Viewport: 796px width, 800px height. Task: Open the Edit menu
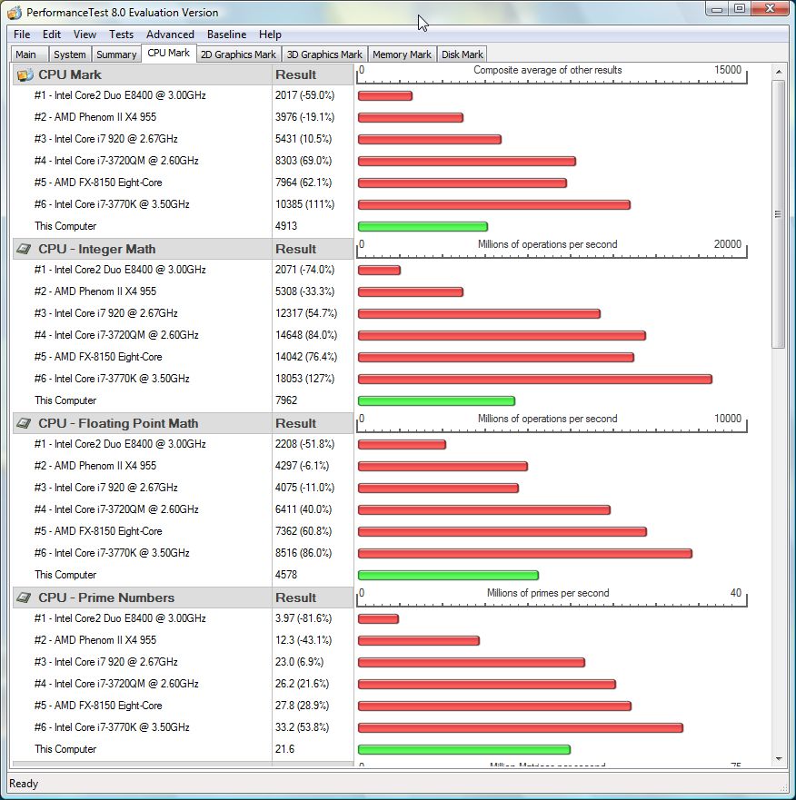point(52,35)
